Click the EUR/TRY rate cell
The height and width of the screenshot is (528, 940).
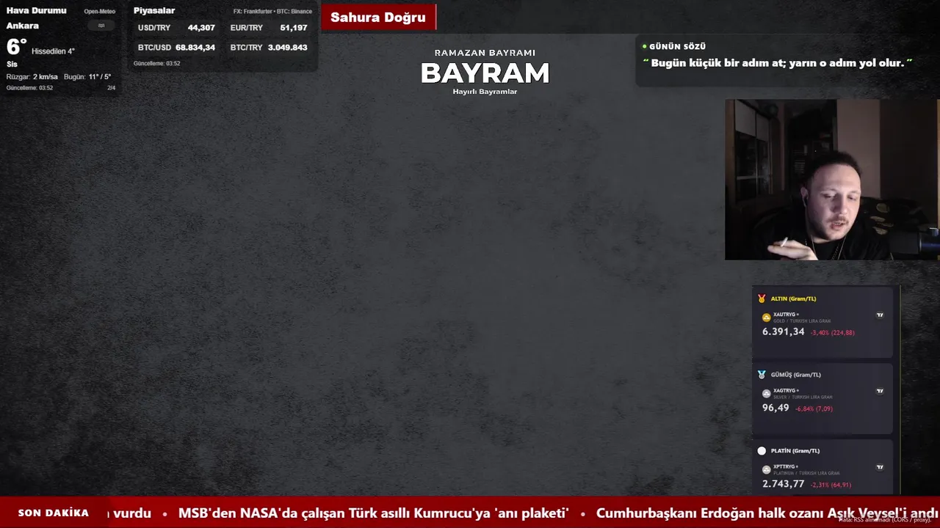269,28
